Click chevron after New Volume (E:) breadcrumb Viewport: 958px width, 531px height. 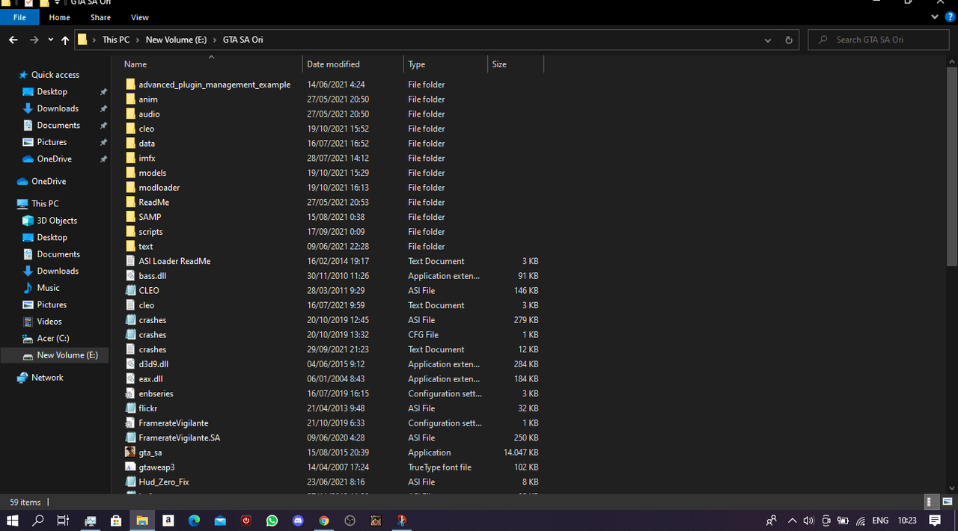(215, 40)
